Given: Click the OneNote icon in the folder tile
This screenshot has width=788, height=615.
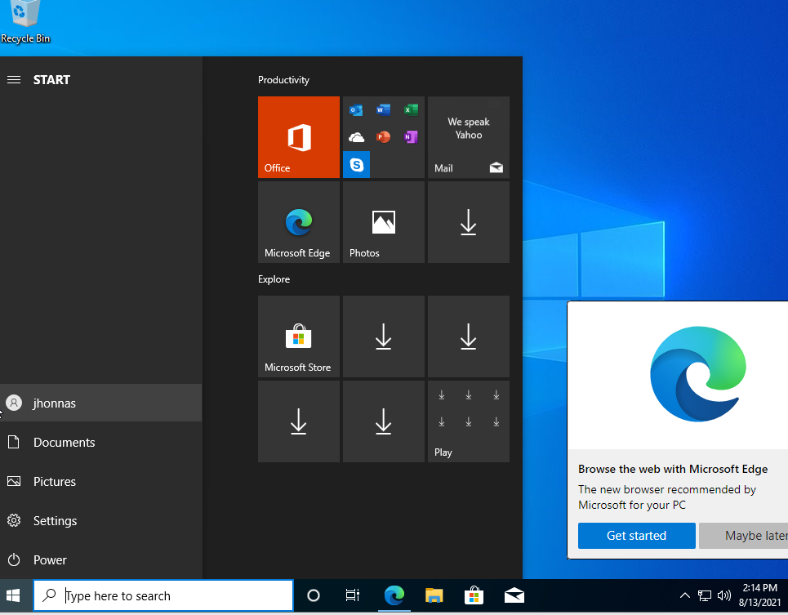Looking at the screenshot, I should (x=411, y=137).
